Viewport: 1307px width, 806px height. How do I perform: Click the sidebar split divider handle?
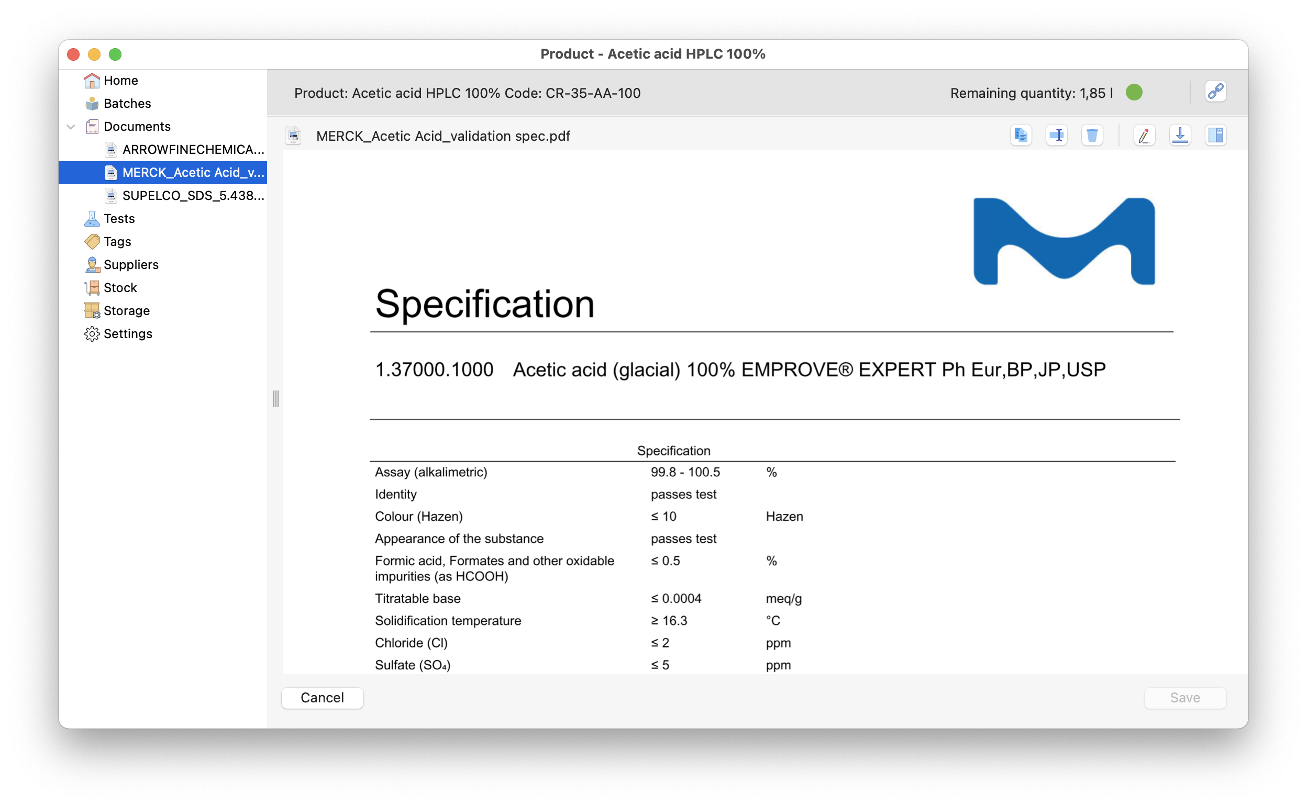coord(275,398)
